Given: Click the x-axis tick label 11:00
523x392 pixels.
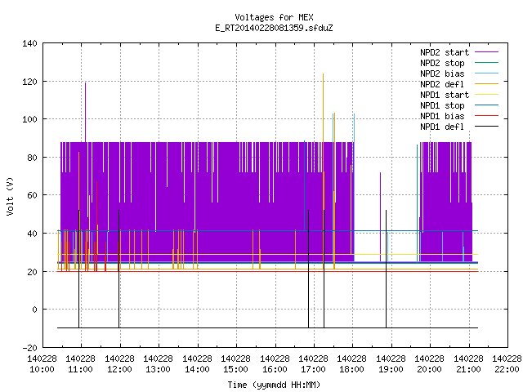Looking at the screenshot, I should point(80,369).
